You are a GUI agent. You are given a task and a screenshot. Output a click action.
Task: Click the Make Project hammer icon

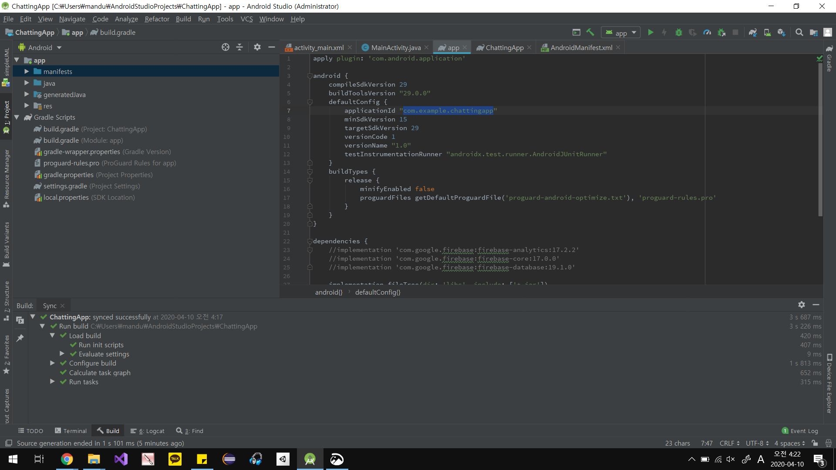click(590, 32)
